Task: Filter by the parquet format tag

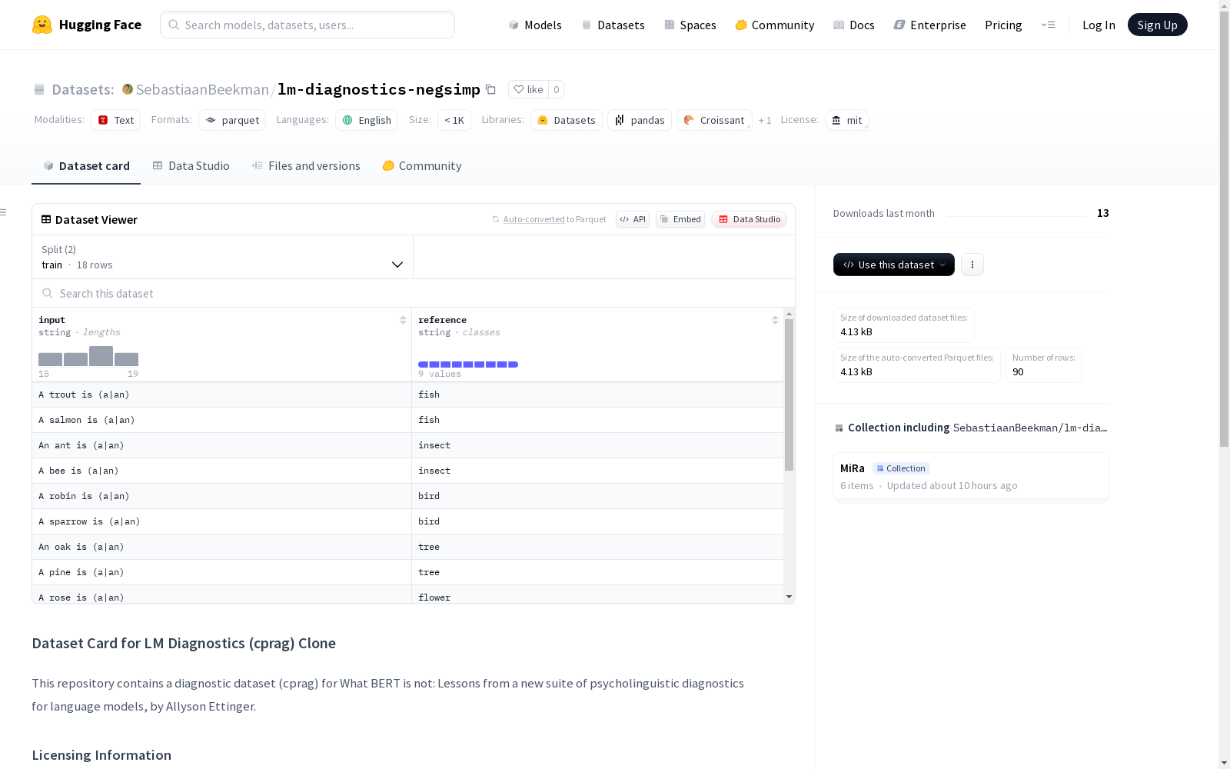Action: 232,120
